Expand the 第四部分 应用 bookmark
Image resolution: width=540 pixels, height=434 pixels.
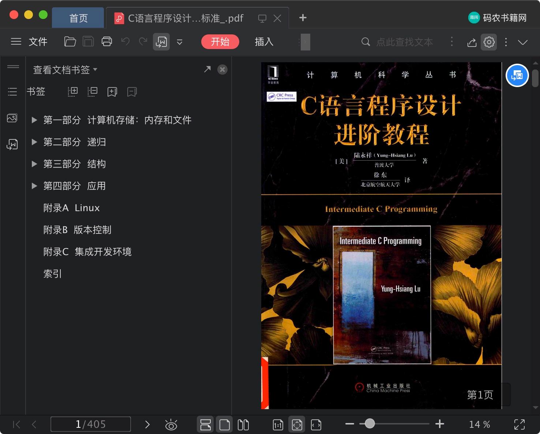34,186
